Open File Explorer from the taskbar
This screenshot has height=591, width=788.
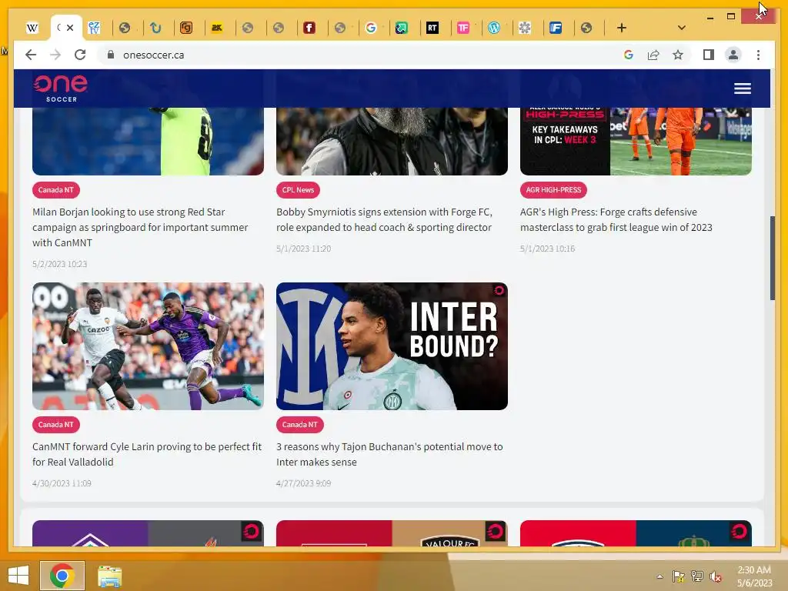pyautogui.click(x=109, y=576)
